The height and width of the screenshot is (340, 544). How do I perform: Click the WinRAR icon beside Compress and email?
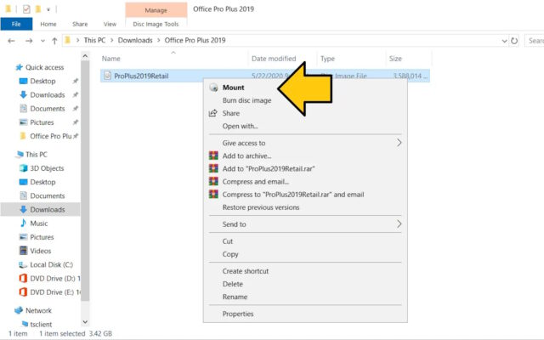point(213,181)
